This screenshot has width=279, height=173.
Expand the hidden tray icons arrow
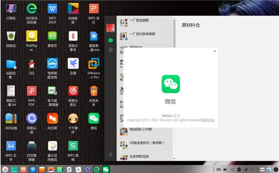(x=252, y=170)
